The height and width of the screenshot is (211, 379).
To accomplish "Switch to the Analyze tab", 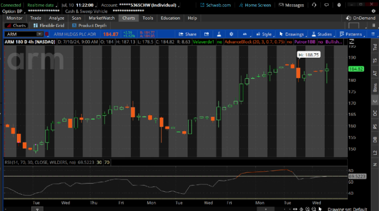I will tap(56, 18).
